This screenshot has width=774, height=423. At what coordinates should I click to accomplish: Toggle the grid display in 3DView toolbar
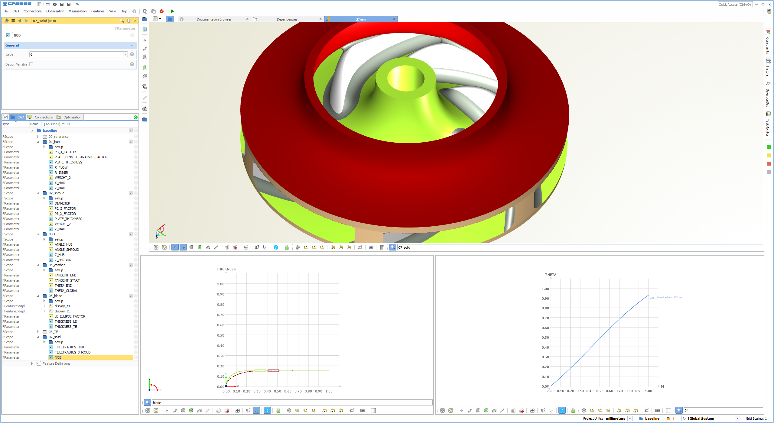382,247
